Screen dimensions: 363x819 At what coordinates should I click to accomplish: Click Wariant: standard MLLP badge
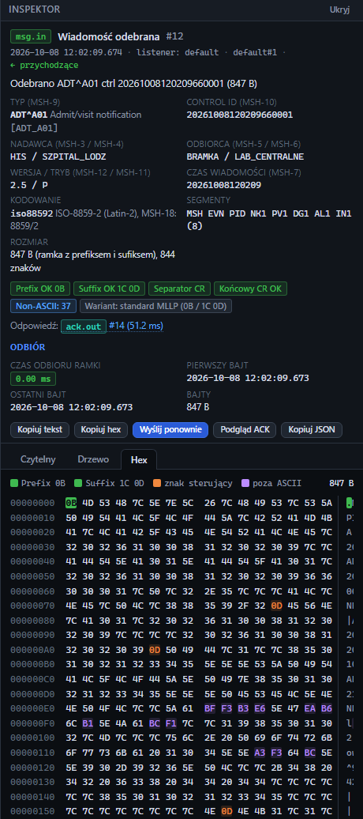(156, 306)
